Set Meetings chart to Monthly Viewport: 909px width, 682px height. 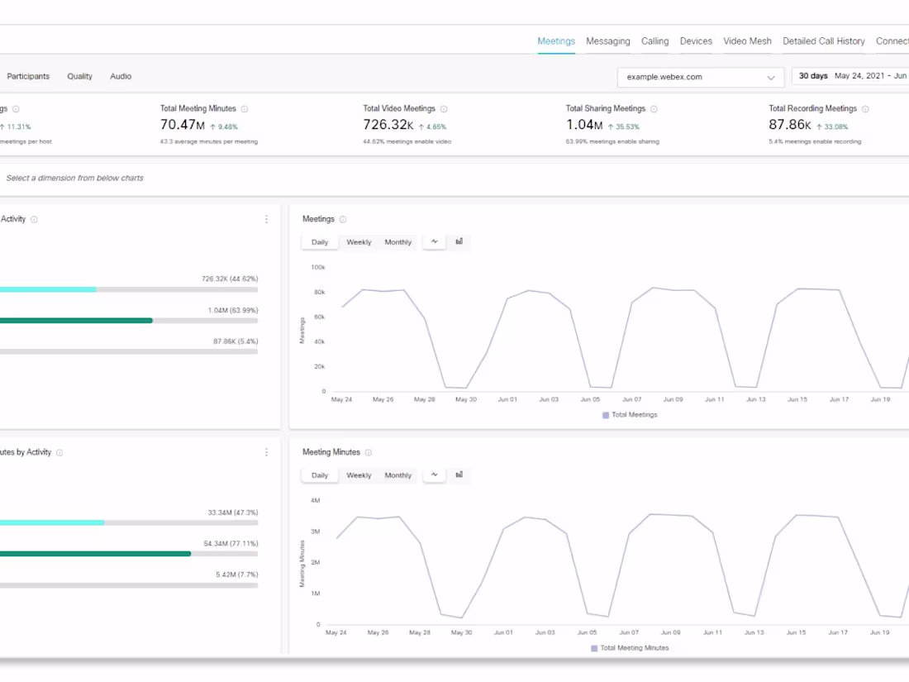tap(397, 242)
